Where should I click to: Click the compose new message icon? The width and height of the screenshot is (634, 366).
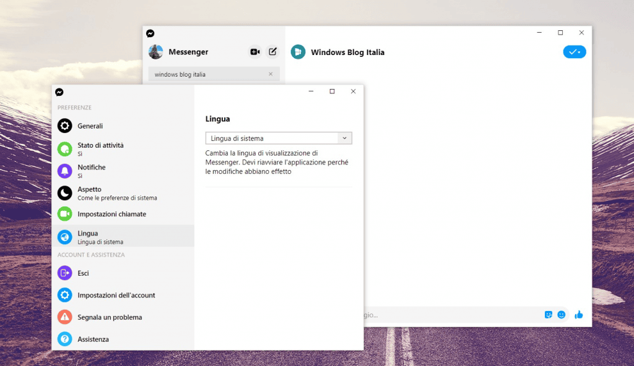272,52
